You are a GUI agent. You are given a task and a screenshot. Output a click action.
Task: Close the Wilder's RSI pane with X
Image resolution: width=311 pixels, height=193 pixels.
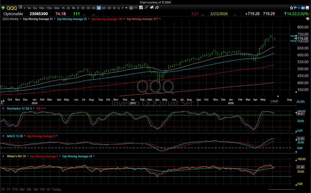(3, 156)
